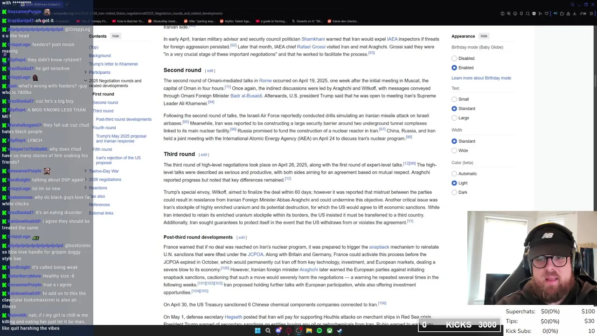Go to Fourth round in Contents

point(104,128)
